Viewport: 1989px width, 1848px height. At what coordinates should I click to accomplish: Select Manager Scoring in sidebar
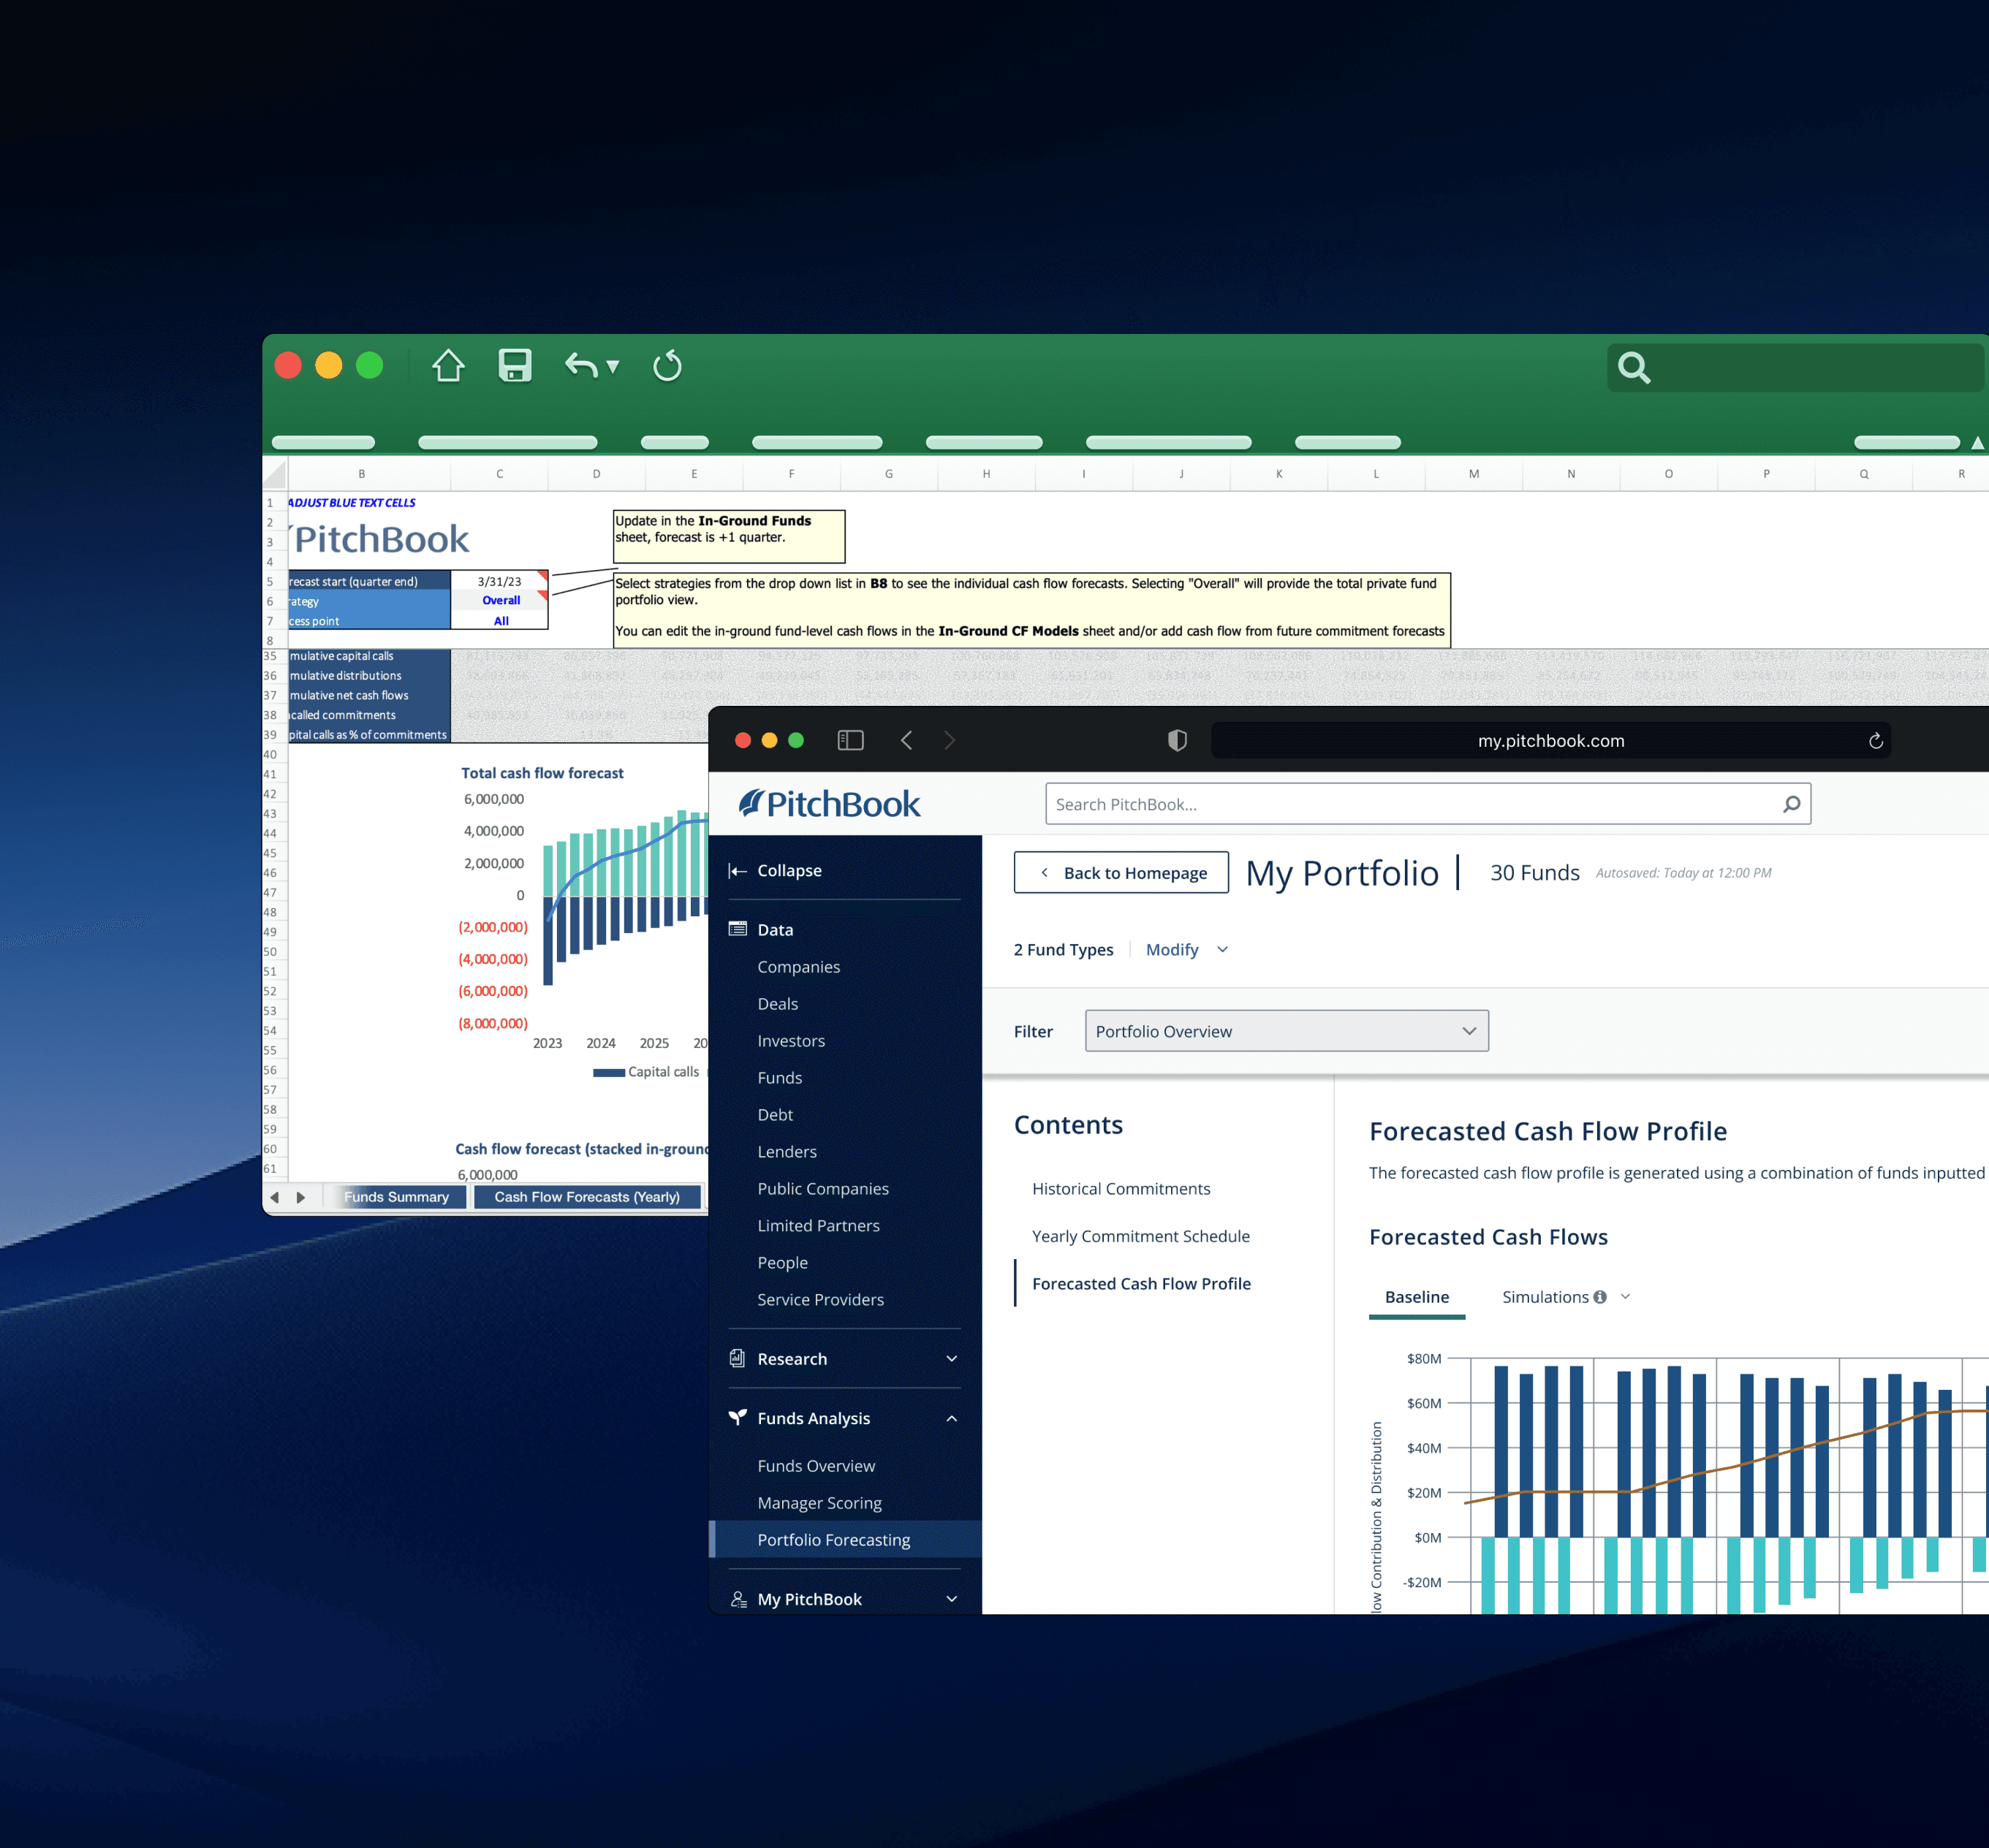tap(819, 1503)
